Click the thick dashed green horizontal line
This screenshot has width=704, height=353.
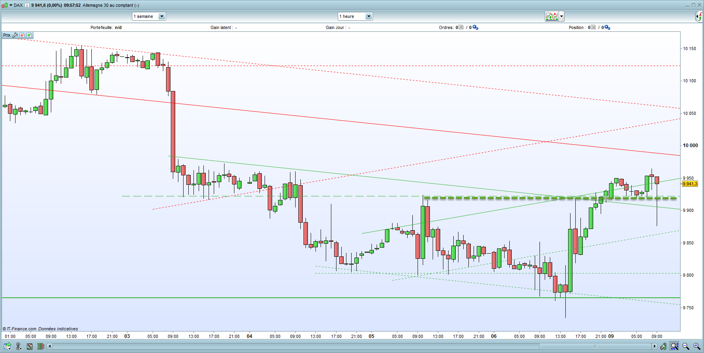pyautogui.click(x=550, y=198)
